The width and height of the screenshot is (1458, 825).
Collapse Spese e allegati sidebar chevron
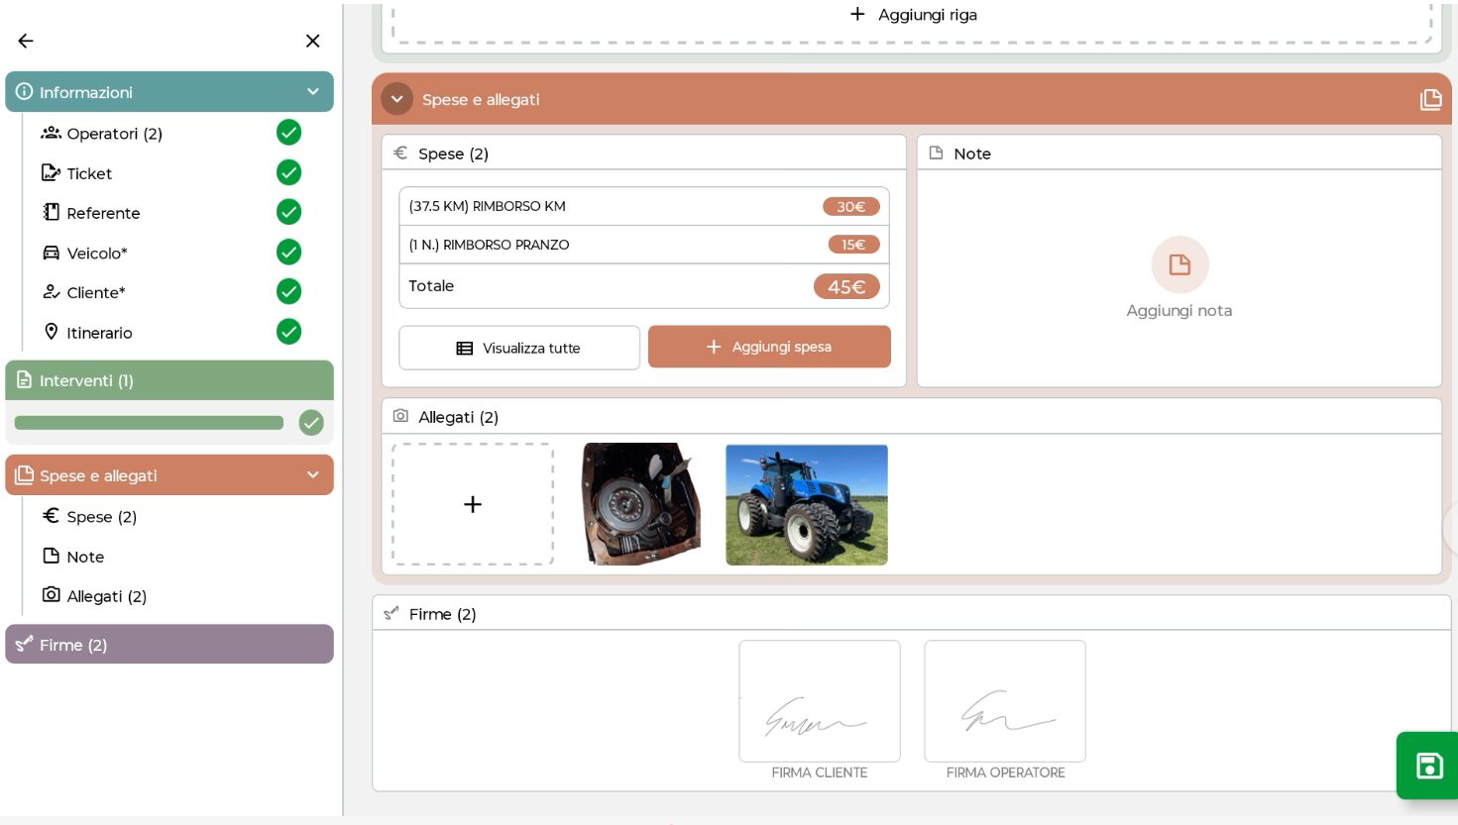[313, 475]
